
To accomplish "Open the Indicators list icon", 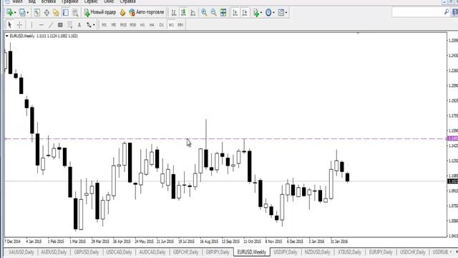I will pos(256,12).
